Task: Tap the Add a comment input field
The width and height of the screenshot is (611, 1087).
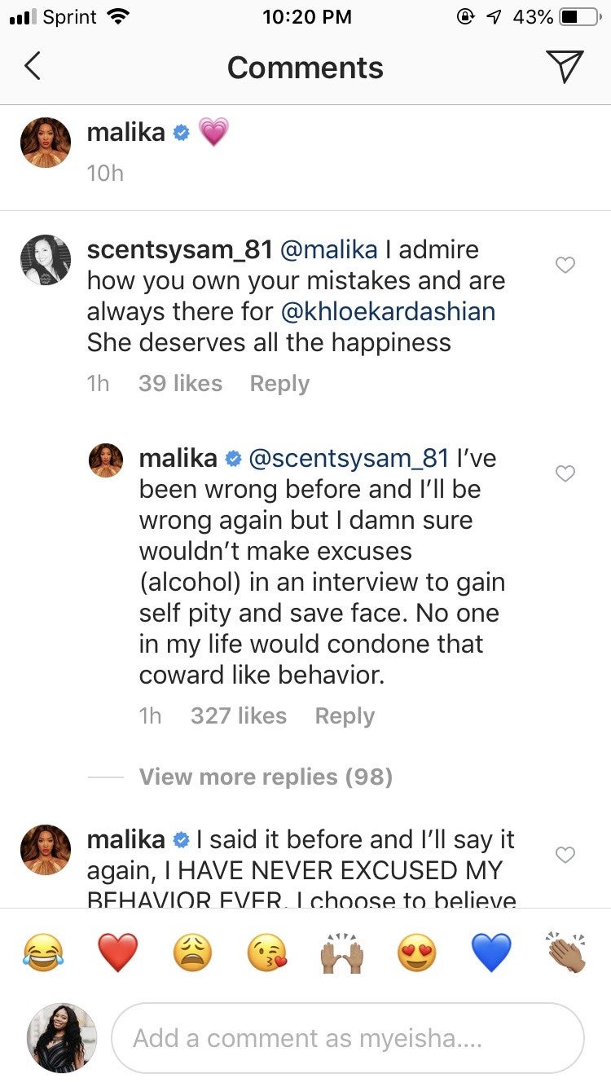Action: point(347,1038)
